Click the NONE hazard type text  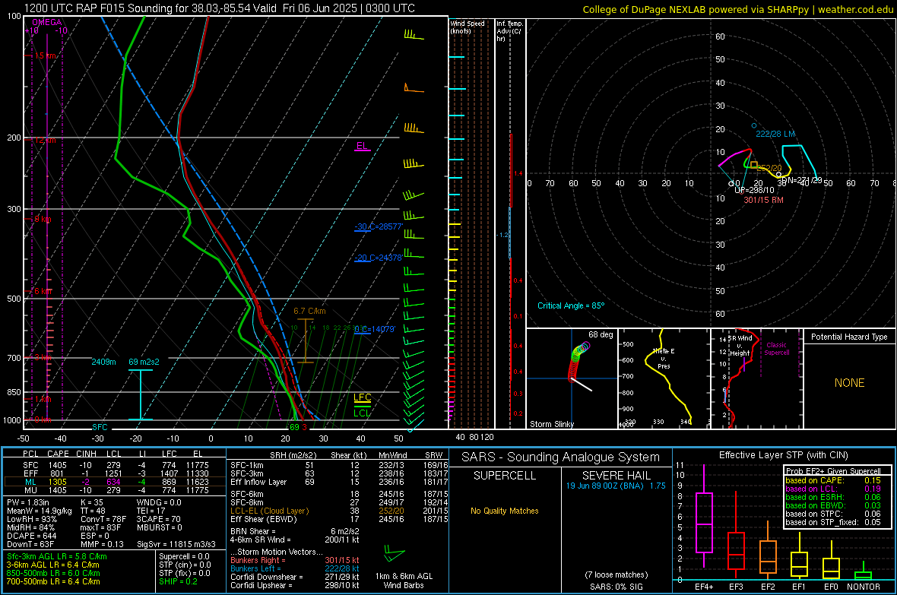click(849, 383)
